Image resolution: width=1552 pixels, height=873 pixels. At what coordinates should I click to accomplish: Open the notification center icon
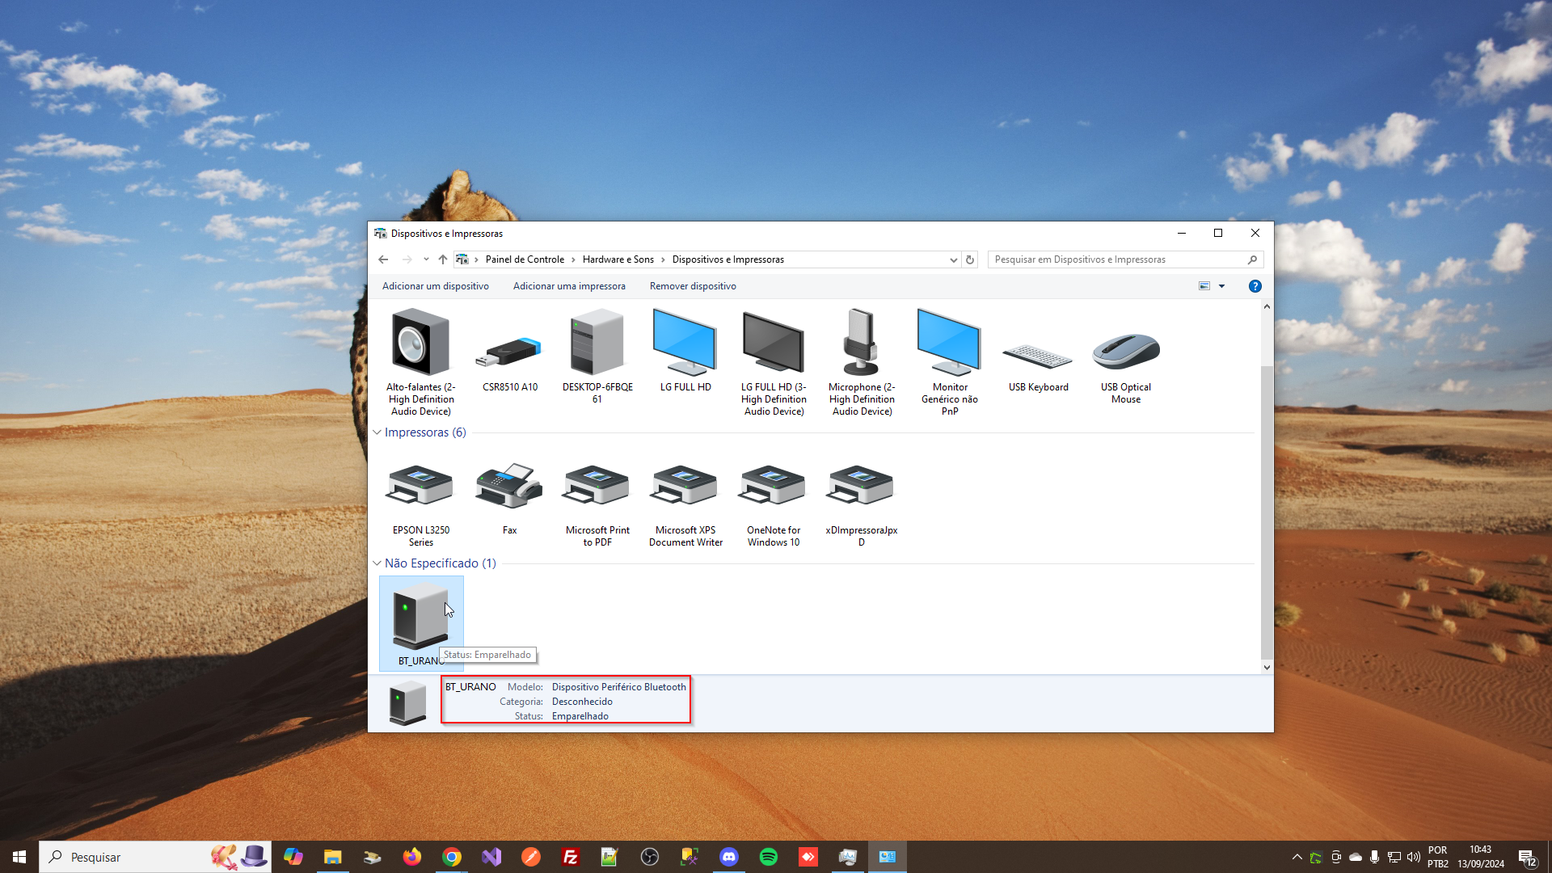coord(1526,857)
